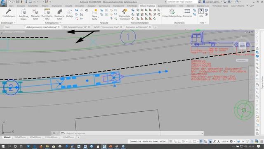Open Vehicle Tracking Einstellungen wrench button

[9, 13]
